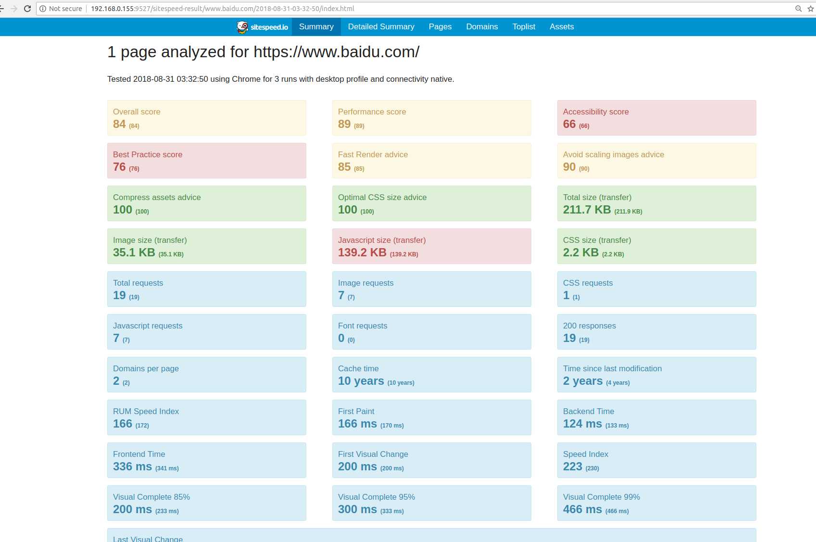816x542 pixels.
Task: Open the Summary tab
Action: pyautogui.click(x=316, y=27)
